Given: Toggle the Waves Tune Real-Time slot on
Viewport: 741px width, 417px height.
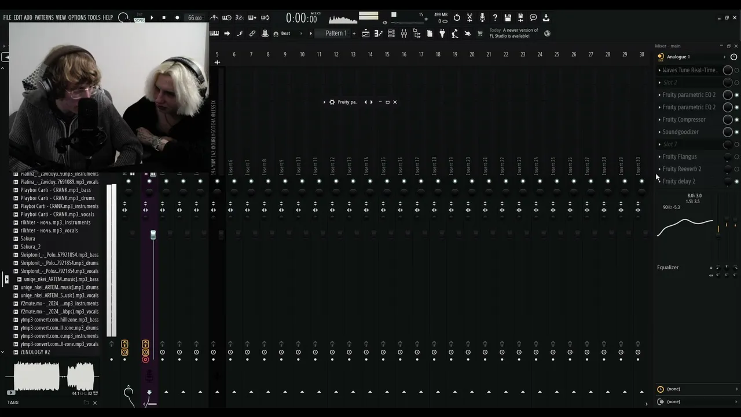Looking at the screenshot, I should (x=737, y=70).
